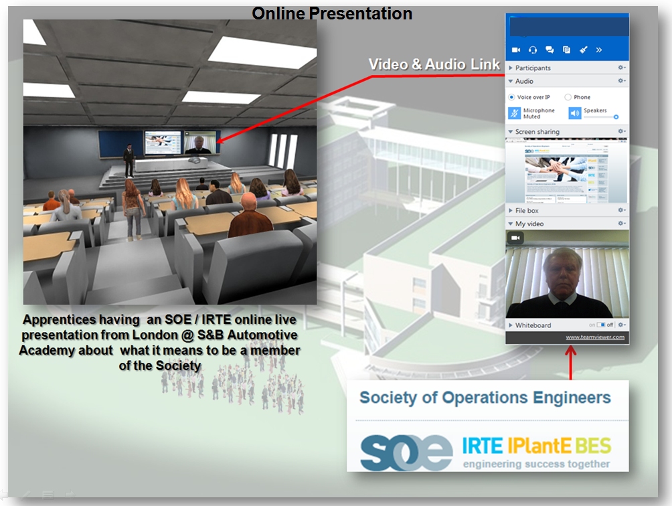Screen dimensions: 672x506
Task: Open Screen sharing settings gear
Action: coord(621,132)
